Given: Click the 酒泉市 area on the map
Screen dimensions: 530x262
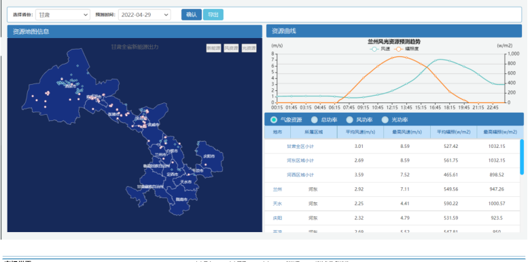Looking at the screenshot, I should coord(71,86).
